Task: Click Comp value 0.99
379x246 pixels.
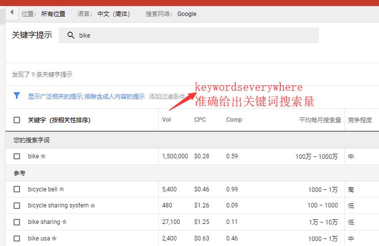Action: (x=232, y=189)
